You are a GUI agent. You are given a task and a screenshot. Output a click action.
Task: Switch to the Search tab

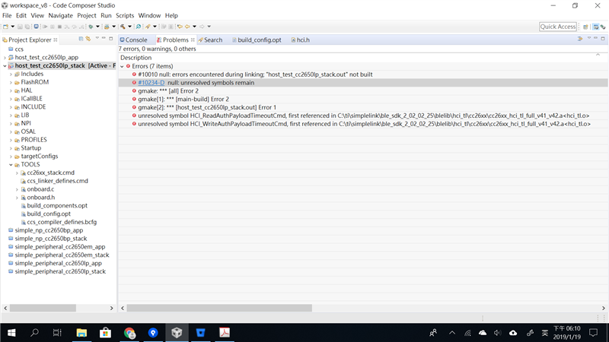click(211, 40)
